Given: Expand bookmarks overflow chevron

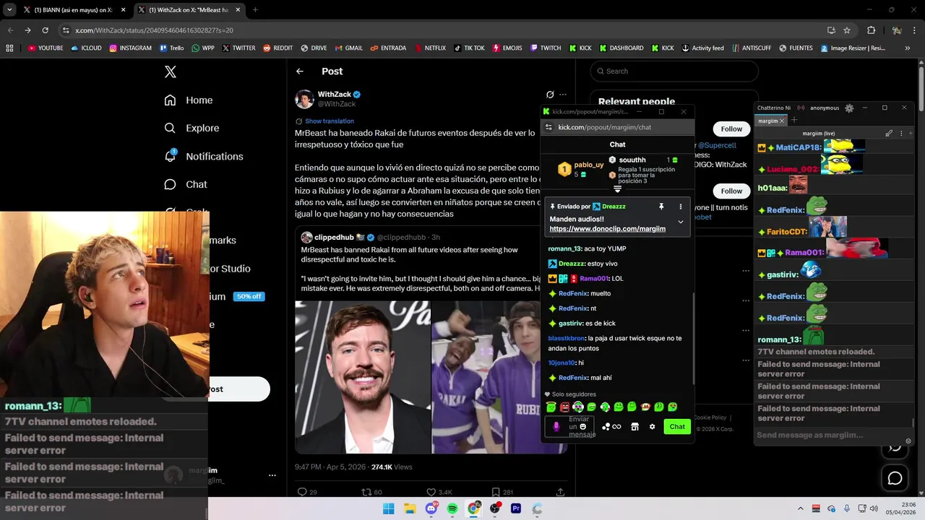Looking at the screenshot, I should point(908,48).
